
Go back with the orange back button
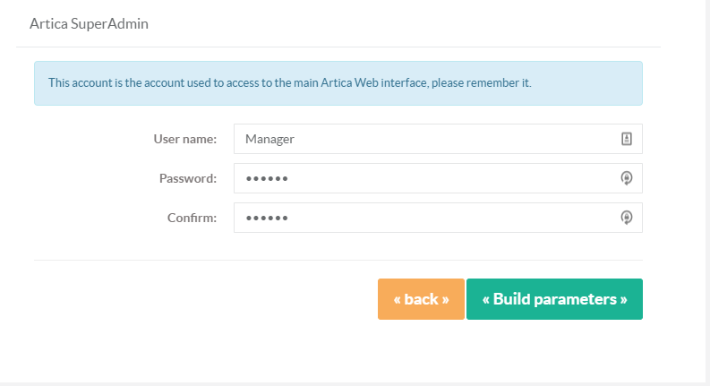[421, 299]
